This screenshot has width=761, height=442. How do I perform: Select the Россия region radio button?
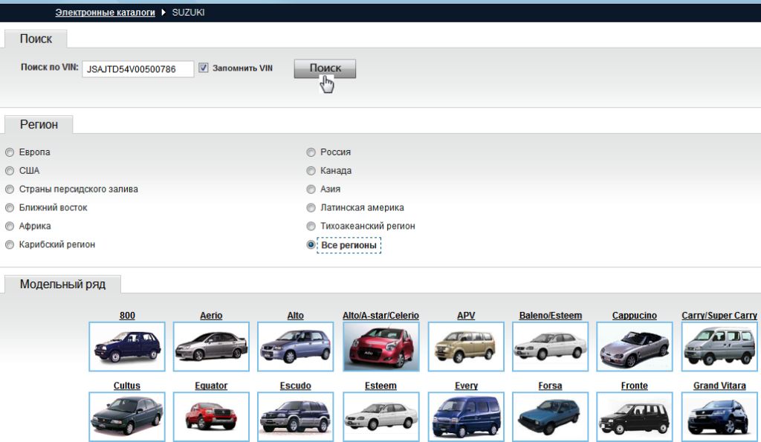point(311,152)
